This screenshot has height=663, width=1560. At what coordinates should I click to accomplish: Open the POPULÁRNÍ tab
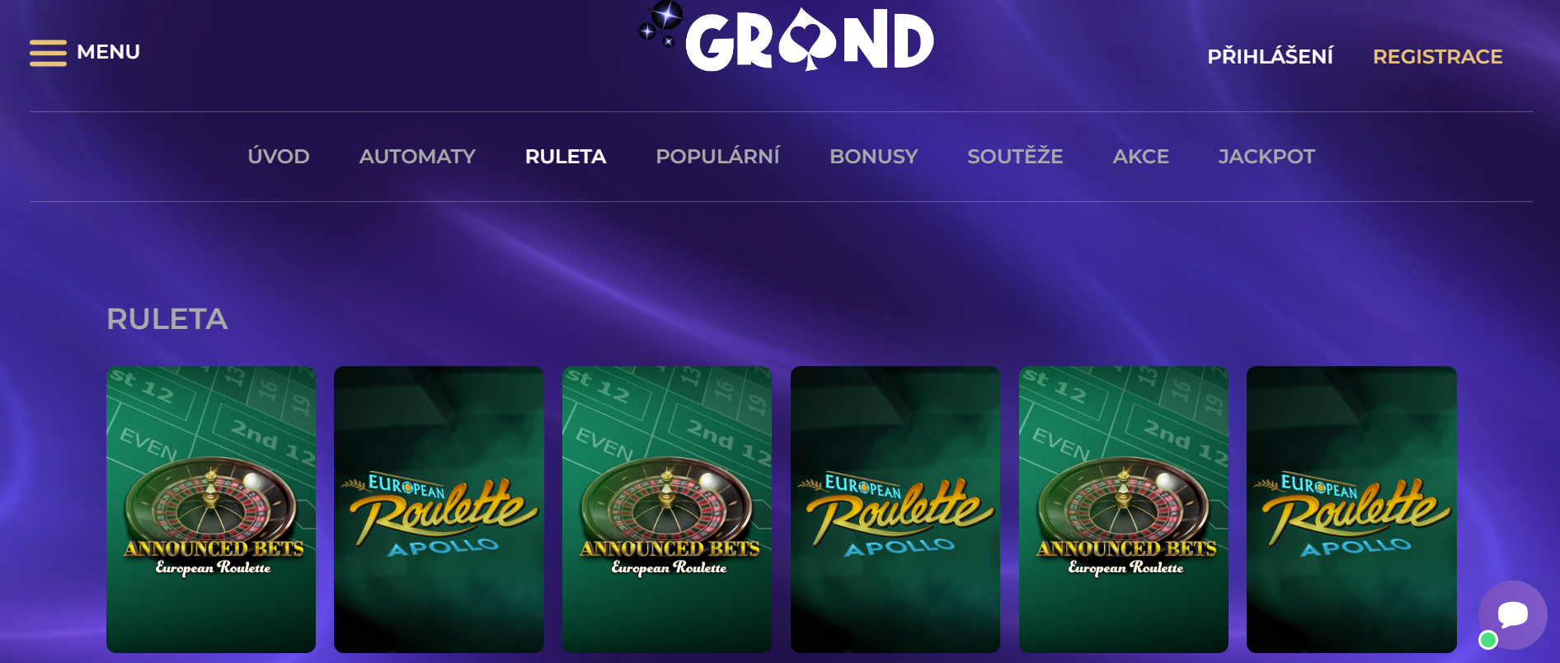pyautogui.click(x=717, y=157)
